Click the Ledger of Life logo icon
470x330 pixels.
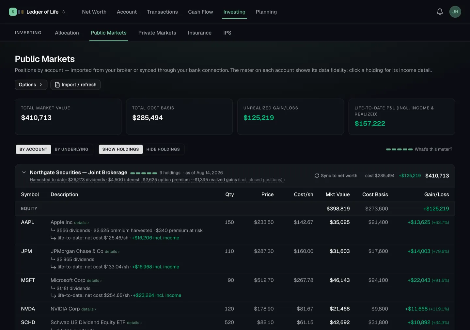click(13, 12)
